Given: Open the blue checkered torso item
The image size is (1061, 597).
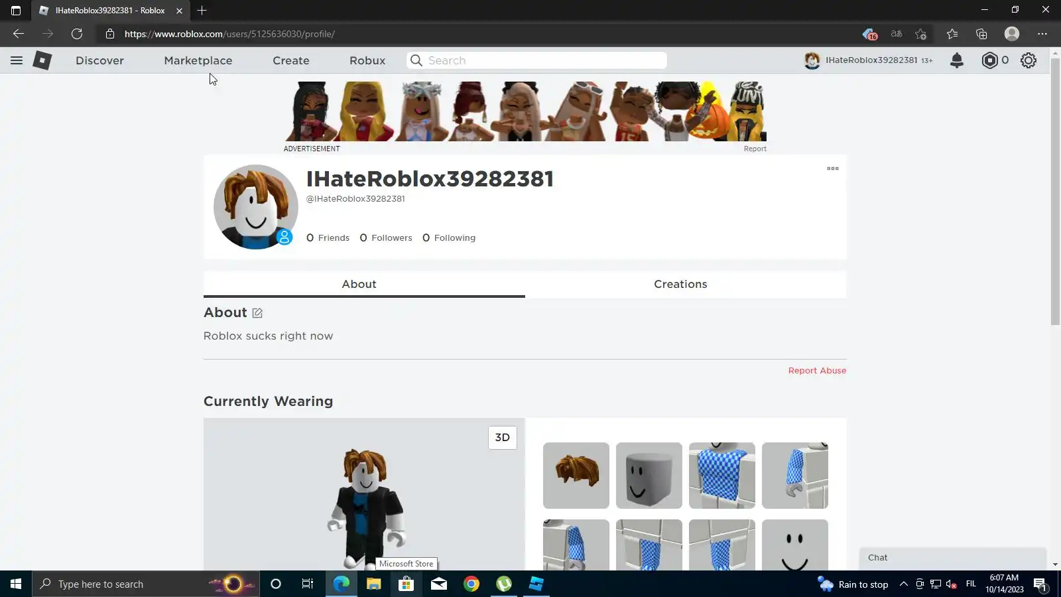Looking at the screenshot, I should [x=722, y=476].
